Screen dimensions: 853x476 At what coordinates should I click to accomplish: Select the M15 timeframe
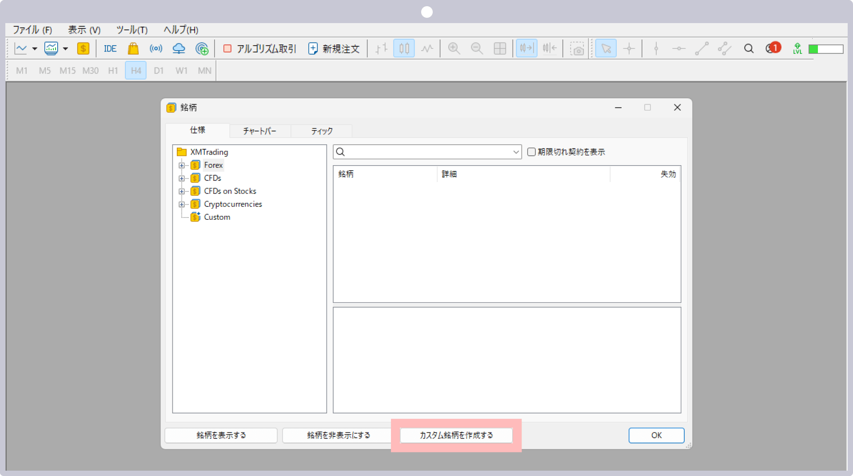pyautogui.click(x=68, y=71)
